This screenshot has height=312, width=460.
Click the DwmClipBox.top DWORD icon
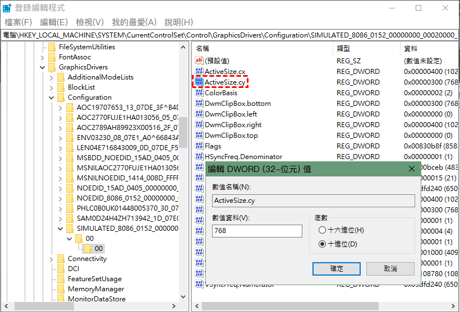pos(199,135)
